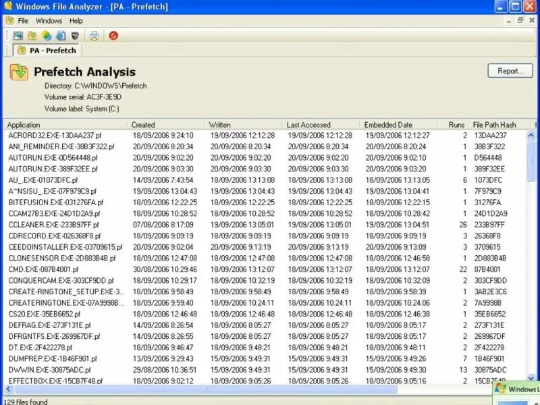Click the printer icon in toolbar

pyautogui.click(x=94, y=36)
